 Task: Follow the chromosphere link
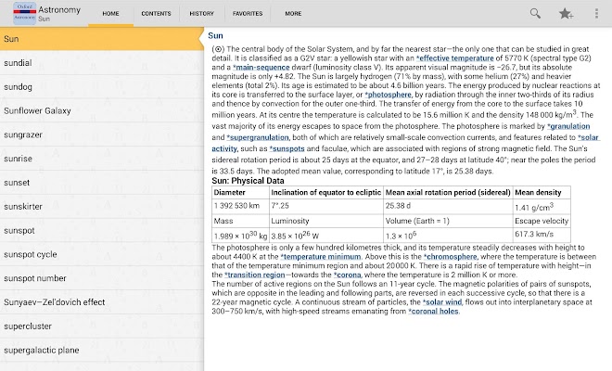pyautogui.click(x=450, y=257)
